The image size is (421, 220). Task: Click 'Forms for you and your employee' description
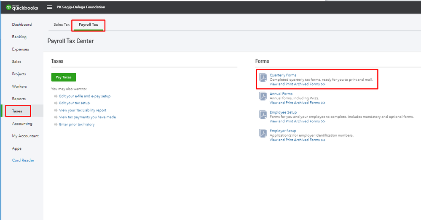pos(341,117)
